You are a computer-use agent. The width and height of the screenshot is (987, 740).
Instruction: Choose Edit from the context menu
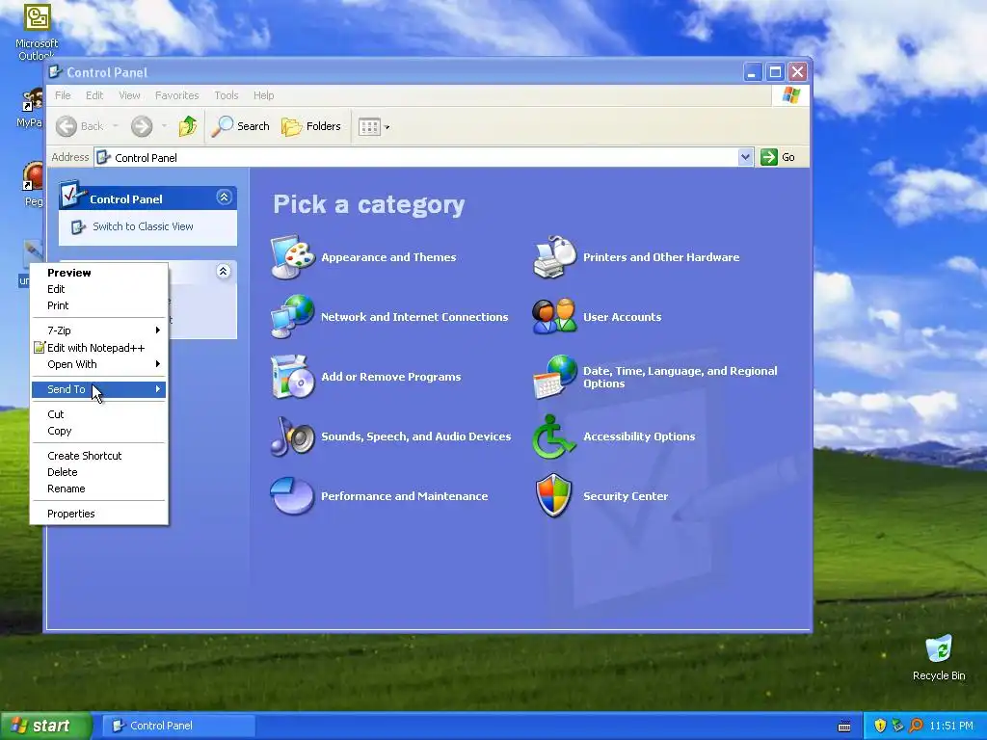coord(99,289)
